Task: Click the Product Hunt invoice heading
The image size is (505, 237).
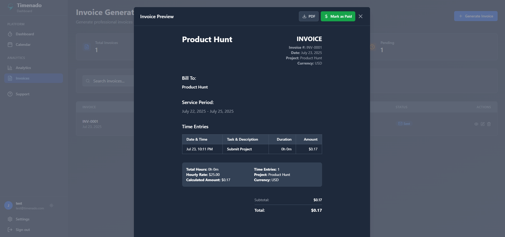Action: click(207, 39)
